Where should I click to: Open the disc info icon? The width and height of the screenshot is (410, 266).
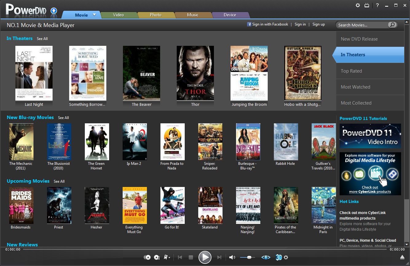tap(157, 257)
